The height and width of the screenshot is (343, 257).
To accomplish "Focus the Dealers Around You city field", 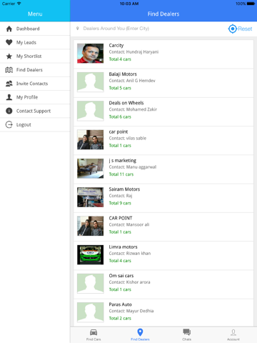I will tap(150, 29).
